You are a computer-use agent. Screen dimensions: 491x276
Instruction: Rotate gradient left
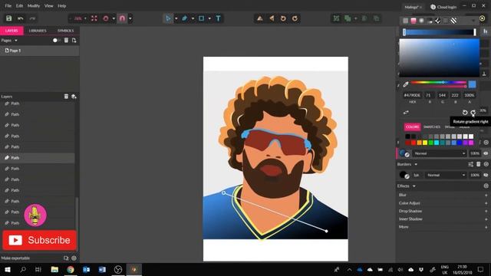(x=465, y=113)
